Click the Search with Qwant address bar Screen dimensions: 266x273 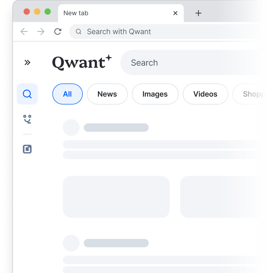click(131, 31)
